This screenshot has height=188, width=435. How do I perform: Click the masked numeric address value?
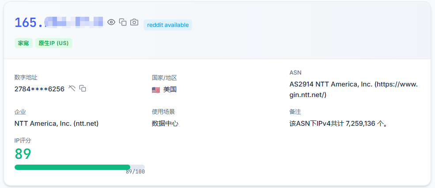pyautogui.click(x=39, y=89)
